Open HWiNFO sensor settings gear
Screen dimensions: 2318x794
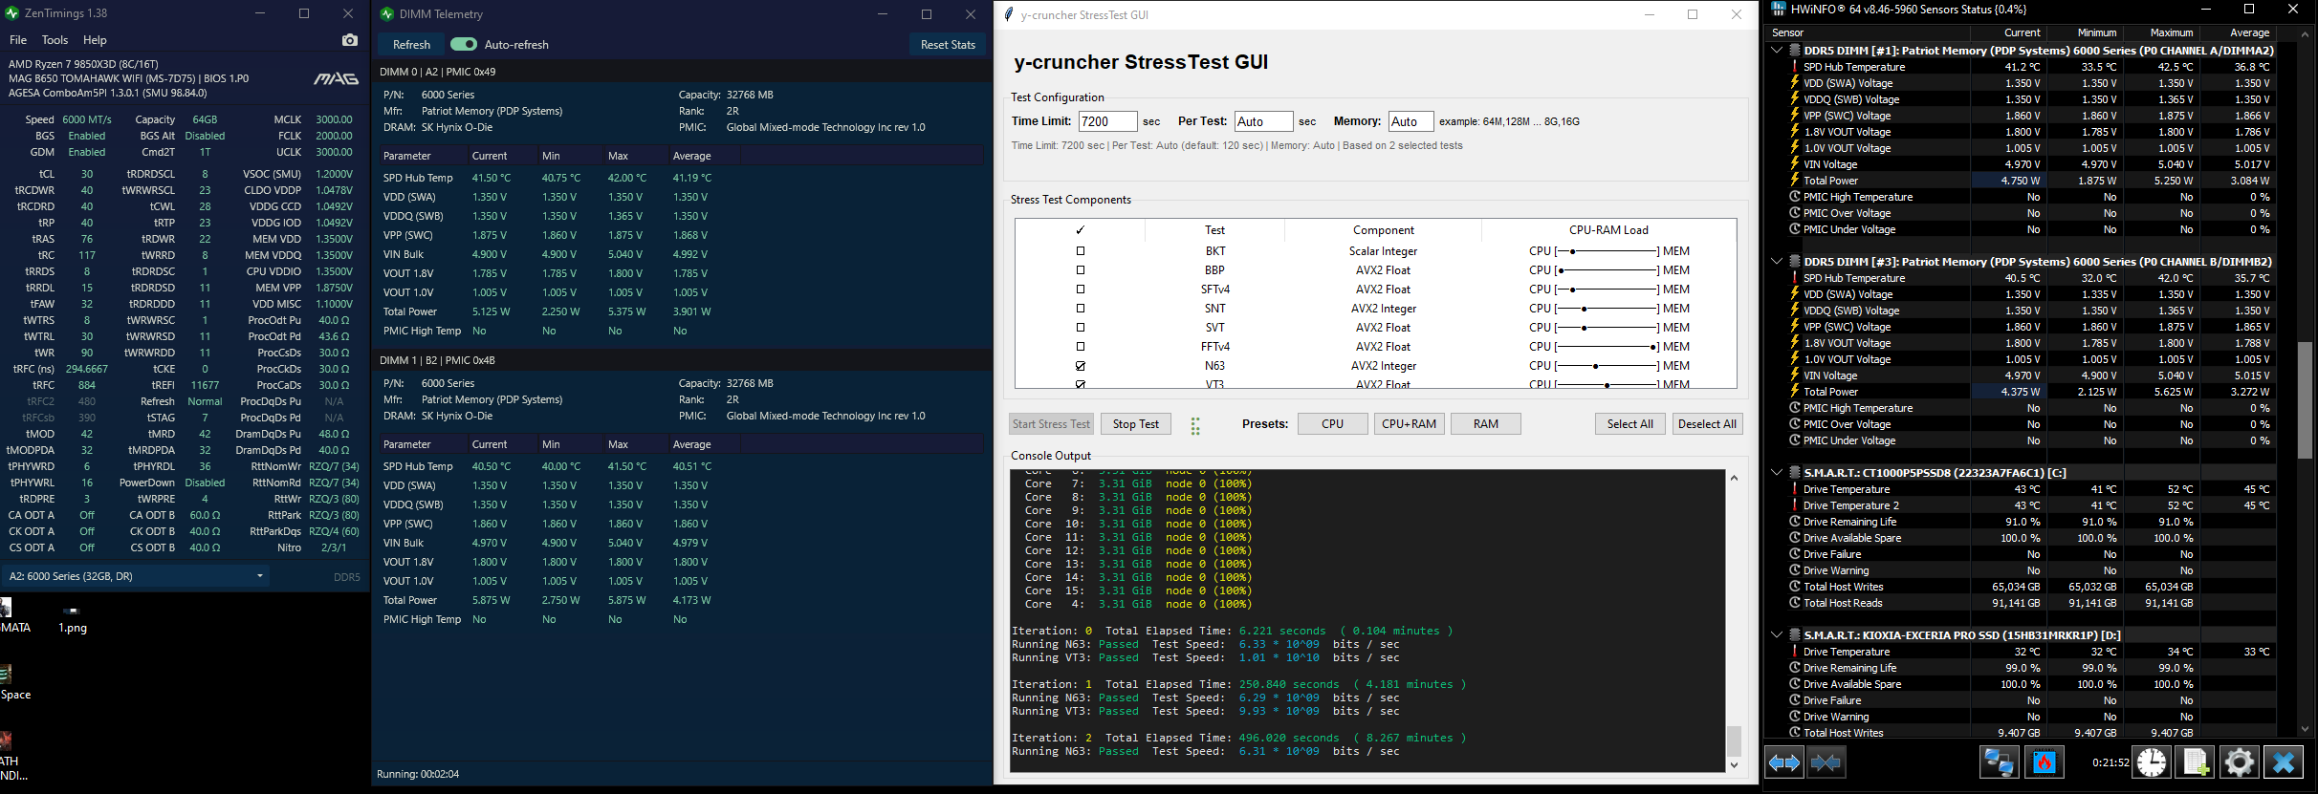click(x=2240, y=762)
